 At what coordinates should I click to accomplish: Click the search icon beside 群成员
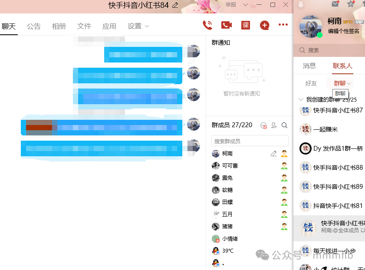tap(284, 125)
